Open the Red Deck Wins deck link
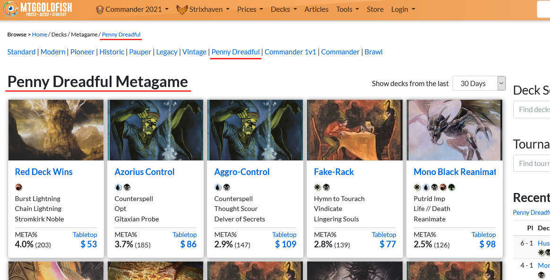 click(x=43, y=172)
